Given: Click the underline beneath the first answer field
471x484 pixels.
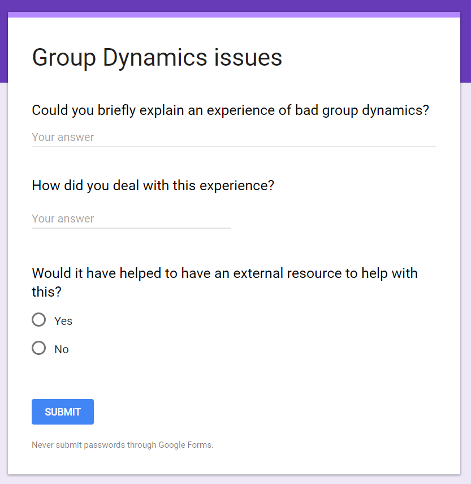Looking at the screenshot, I should [x=234, y=146].
